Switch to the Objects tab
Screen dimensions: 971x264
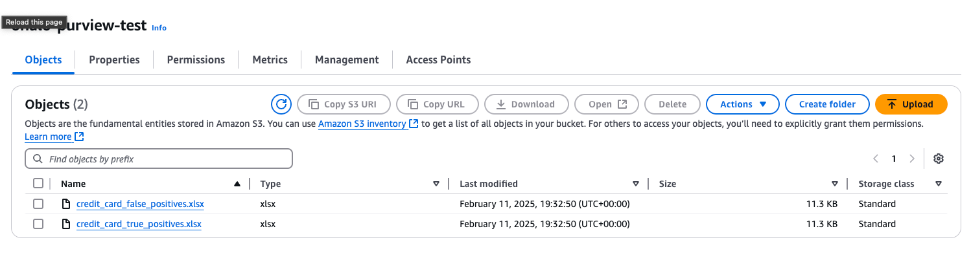coord(43,60)
